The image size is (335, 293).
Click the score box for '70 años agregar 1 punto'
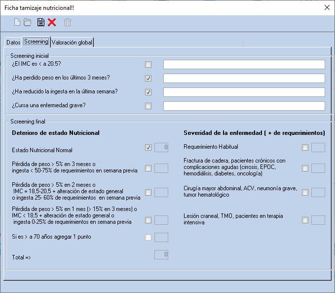161,237
